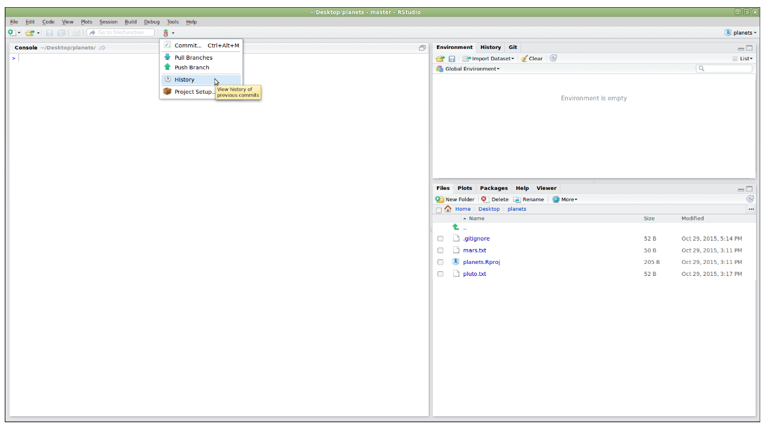Tick the checkbox for pluto.txt
Screen dimensions: 768x427
point(440,274)
